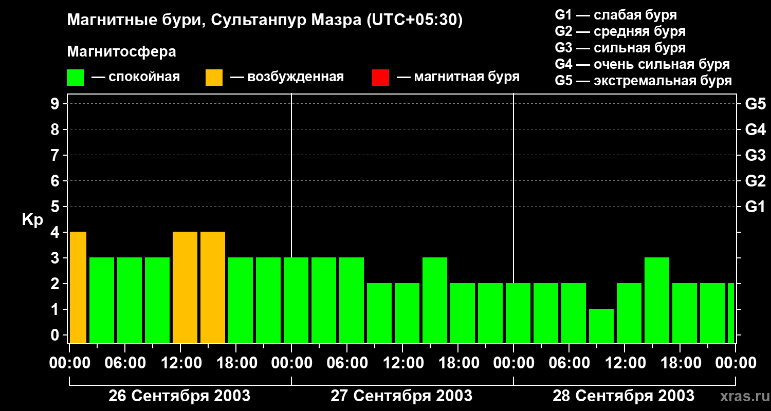Click the 06:00 tick label of 27 September

pos(347,363)
